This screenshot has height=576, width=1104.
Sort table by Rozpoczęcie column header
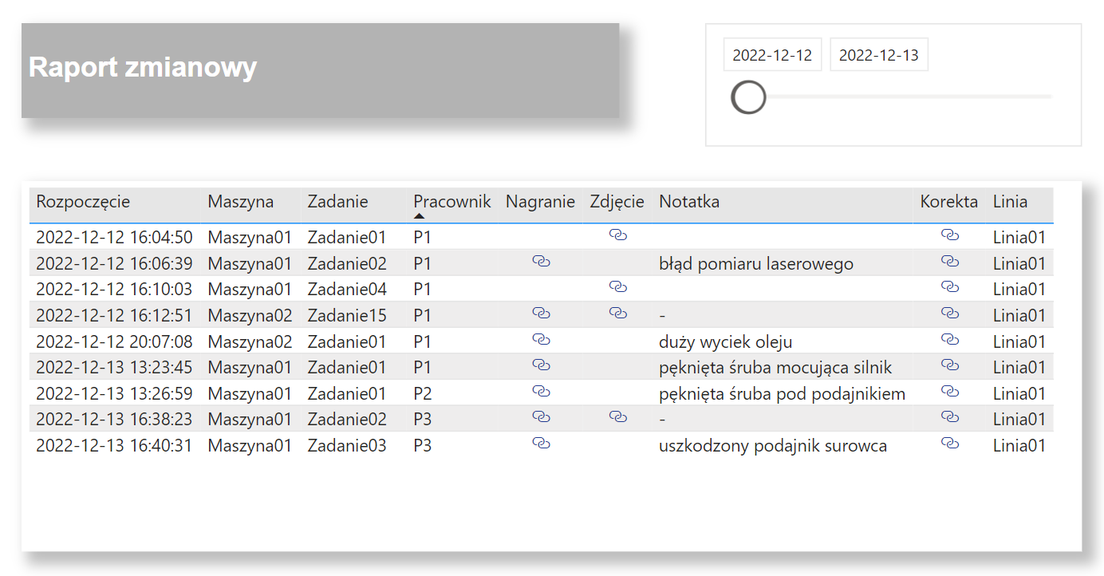pyautogui.click(x=83, y=202)
